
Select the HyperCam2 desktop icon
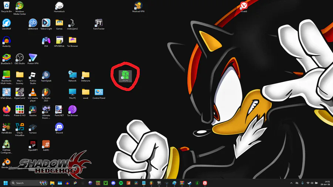(20, 94)
